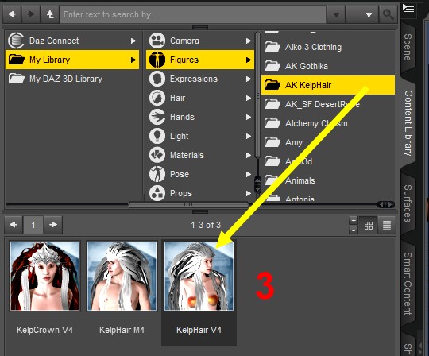Decrease thumbnail size with minus button
The width and height of the screenshot is (429, 356).
click(354, 230)
